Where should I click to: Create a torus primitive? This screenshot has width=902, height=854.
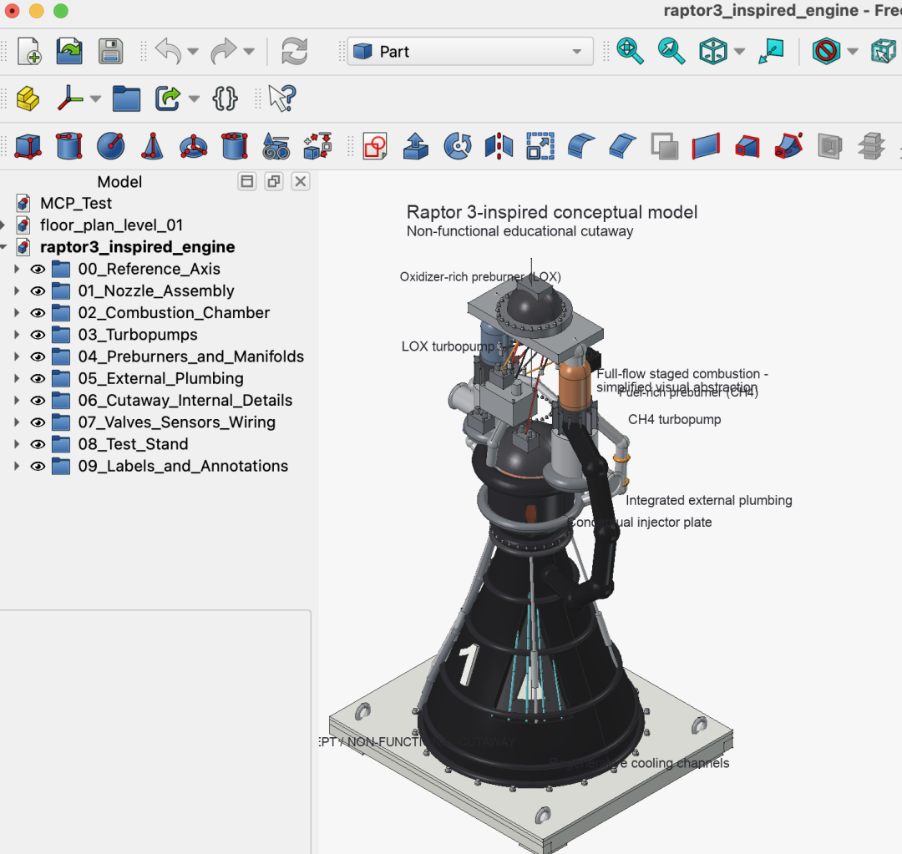click(193, 146)
